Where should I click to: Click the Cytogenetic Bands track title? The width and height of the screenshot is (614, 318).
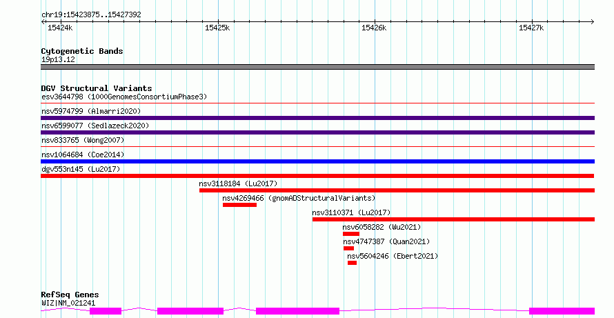coord(82,51)
